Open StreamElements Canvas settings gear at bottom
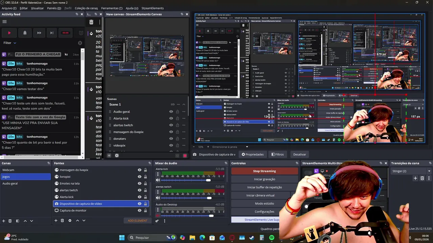433x243 pixels. tap(117, 156)
